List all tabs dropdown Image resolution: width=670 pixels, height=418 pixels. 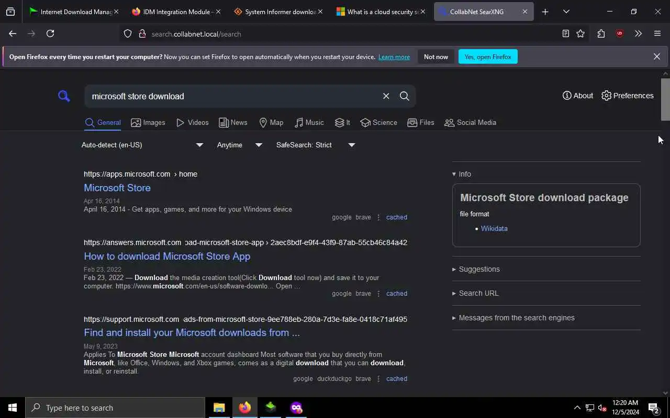coord(566,11)
